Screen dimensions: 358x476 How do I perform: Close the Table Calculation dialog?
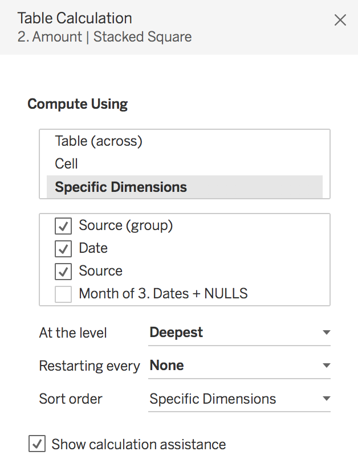tap(340, 20)
